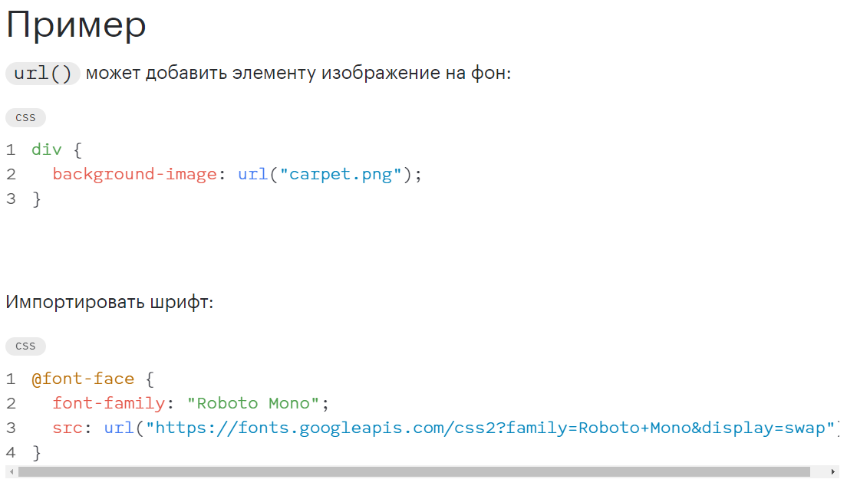Click the "Импортировать шрифт:" paragraph
Viewport: 847px width, 489px height.
point(110,302)
